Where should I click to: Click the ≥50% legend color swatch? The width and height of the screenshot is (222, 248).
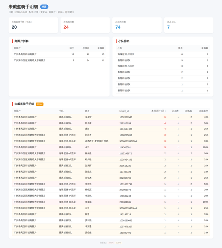point(111,243)
